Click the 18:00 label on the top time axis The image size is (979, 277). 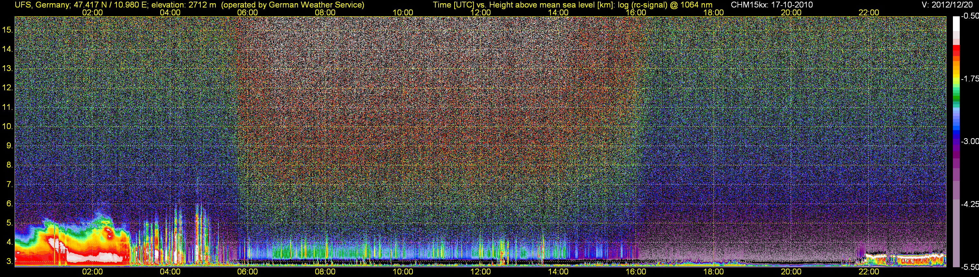(713, 12)
